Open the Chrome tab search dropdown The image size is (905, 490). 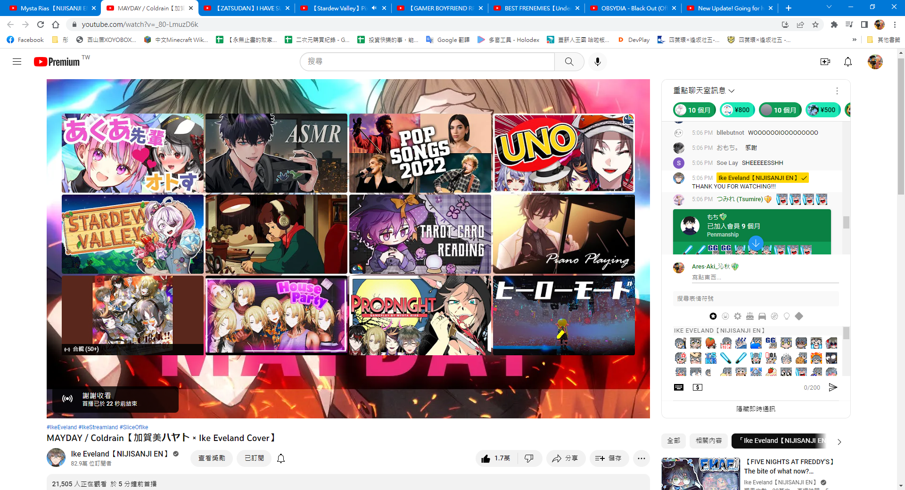[x=829, y=7]
